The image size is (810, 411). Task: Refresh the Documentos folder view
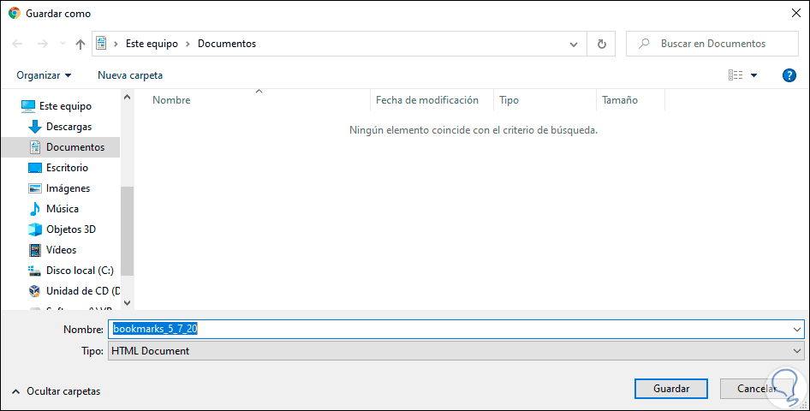[x=601, y=44]
